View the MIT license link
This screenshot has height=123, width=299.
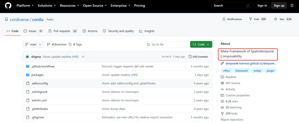[x=230, y=83]
